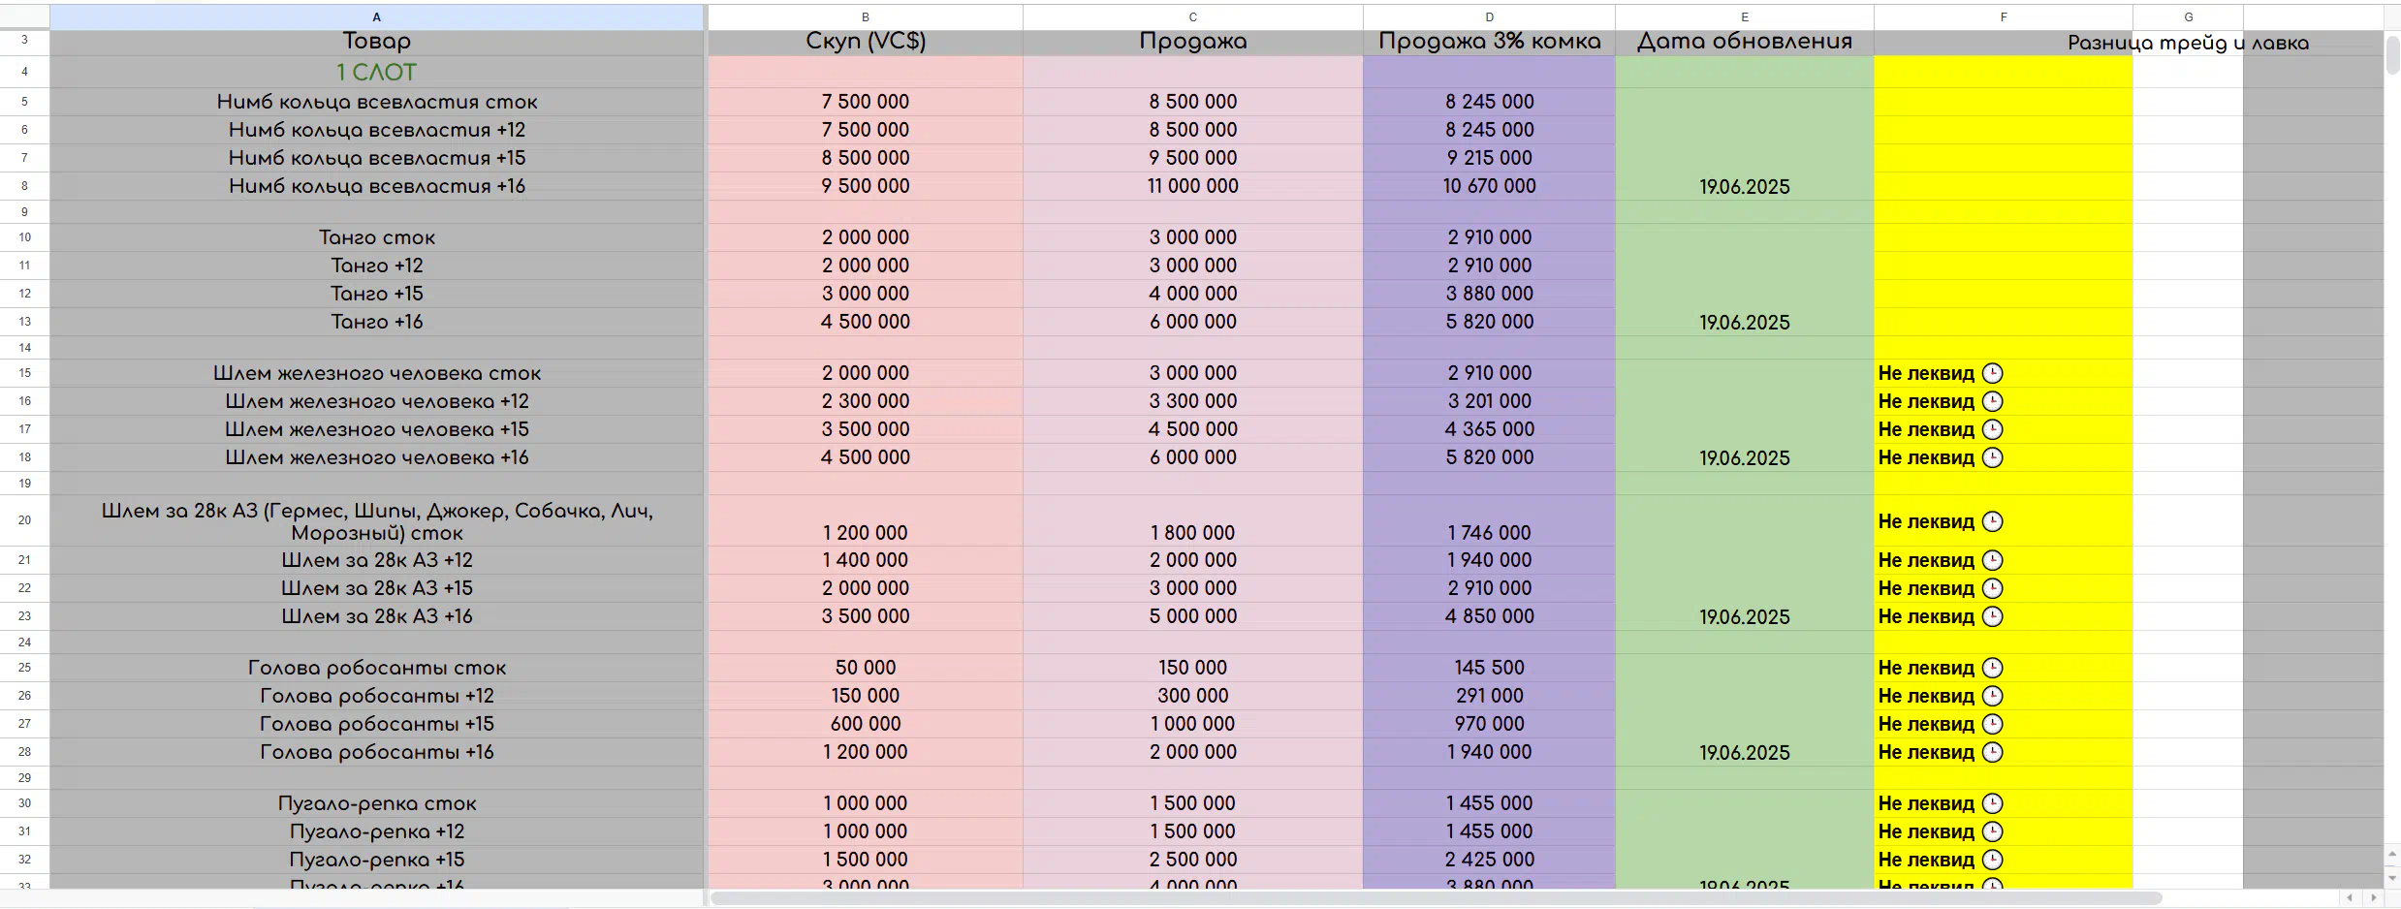
Task: Click the horizontal scroll right arrow
Action: coord(2373,898)
